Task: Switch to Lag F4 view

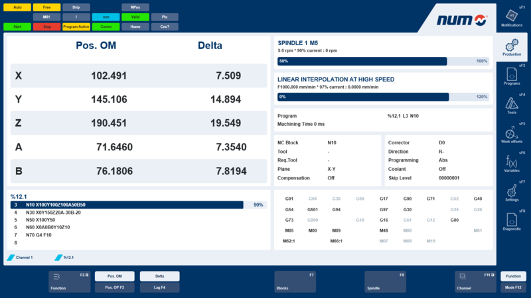Action: click(x=159, y=287)
